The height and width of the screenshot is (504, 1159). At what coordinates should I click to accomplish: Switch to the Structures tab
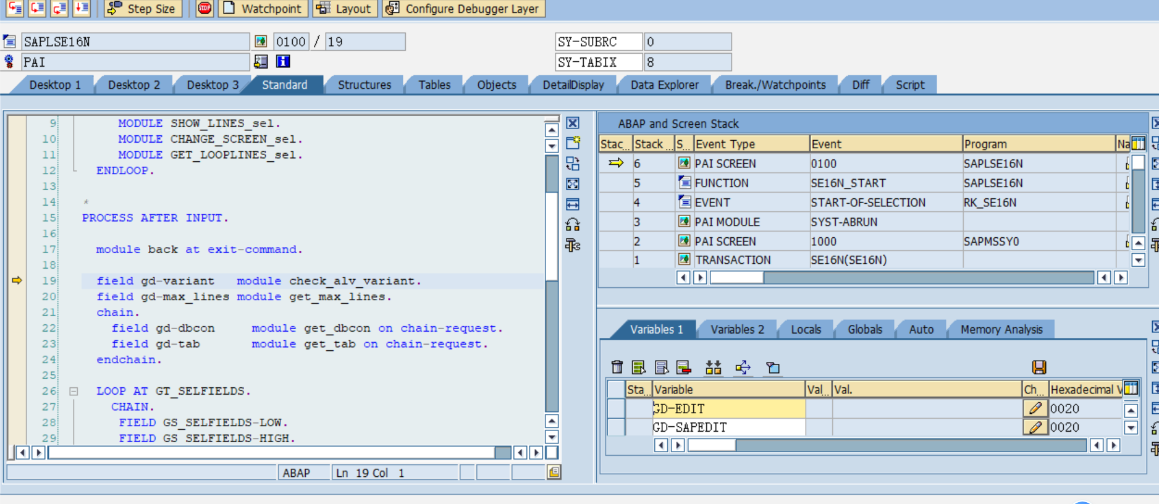(x=364, y=85)
